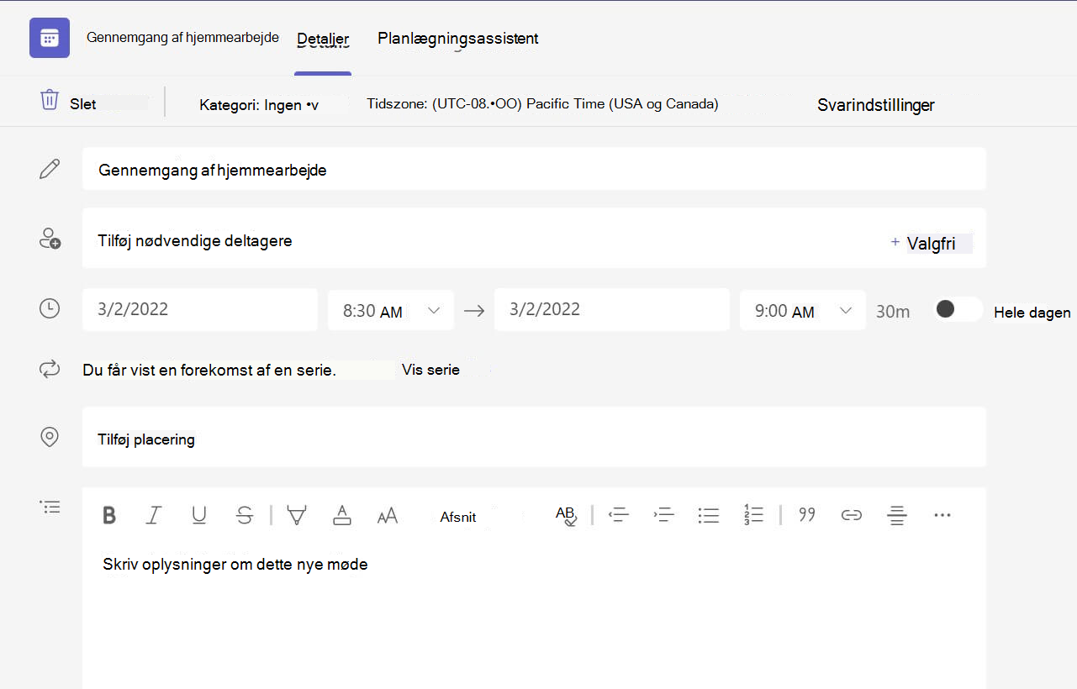Click the Vis serie link
This screenshot has width=1077, height=689.
click(430, 370)
